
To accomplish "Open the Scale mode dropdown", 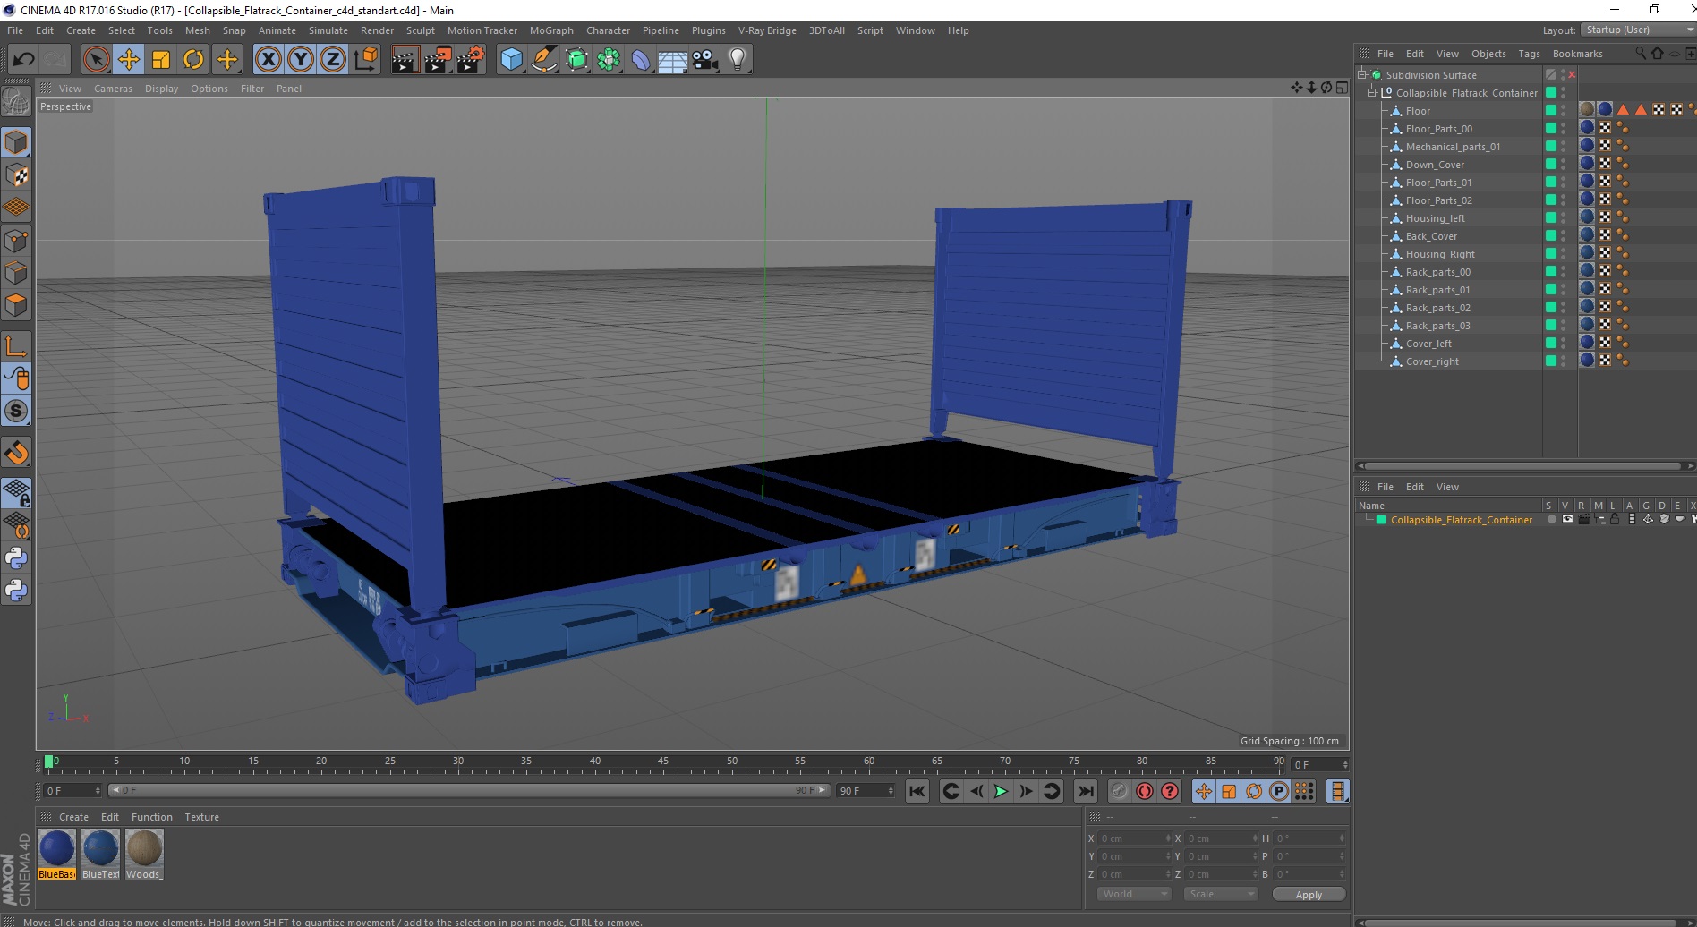I will [1220, 894].
